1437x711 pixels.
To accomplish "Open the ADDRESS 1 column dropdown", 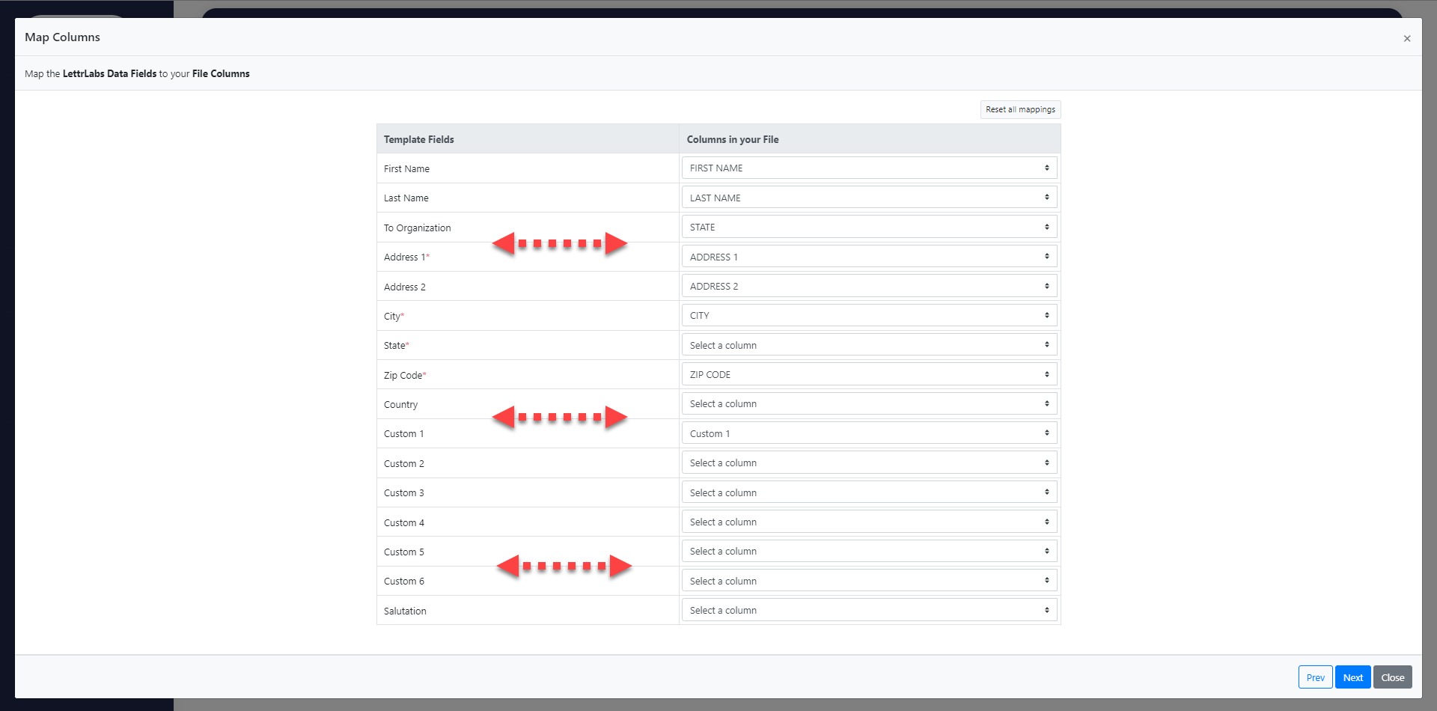I will (x=868, y=256).
